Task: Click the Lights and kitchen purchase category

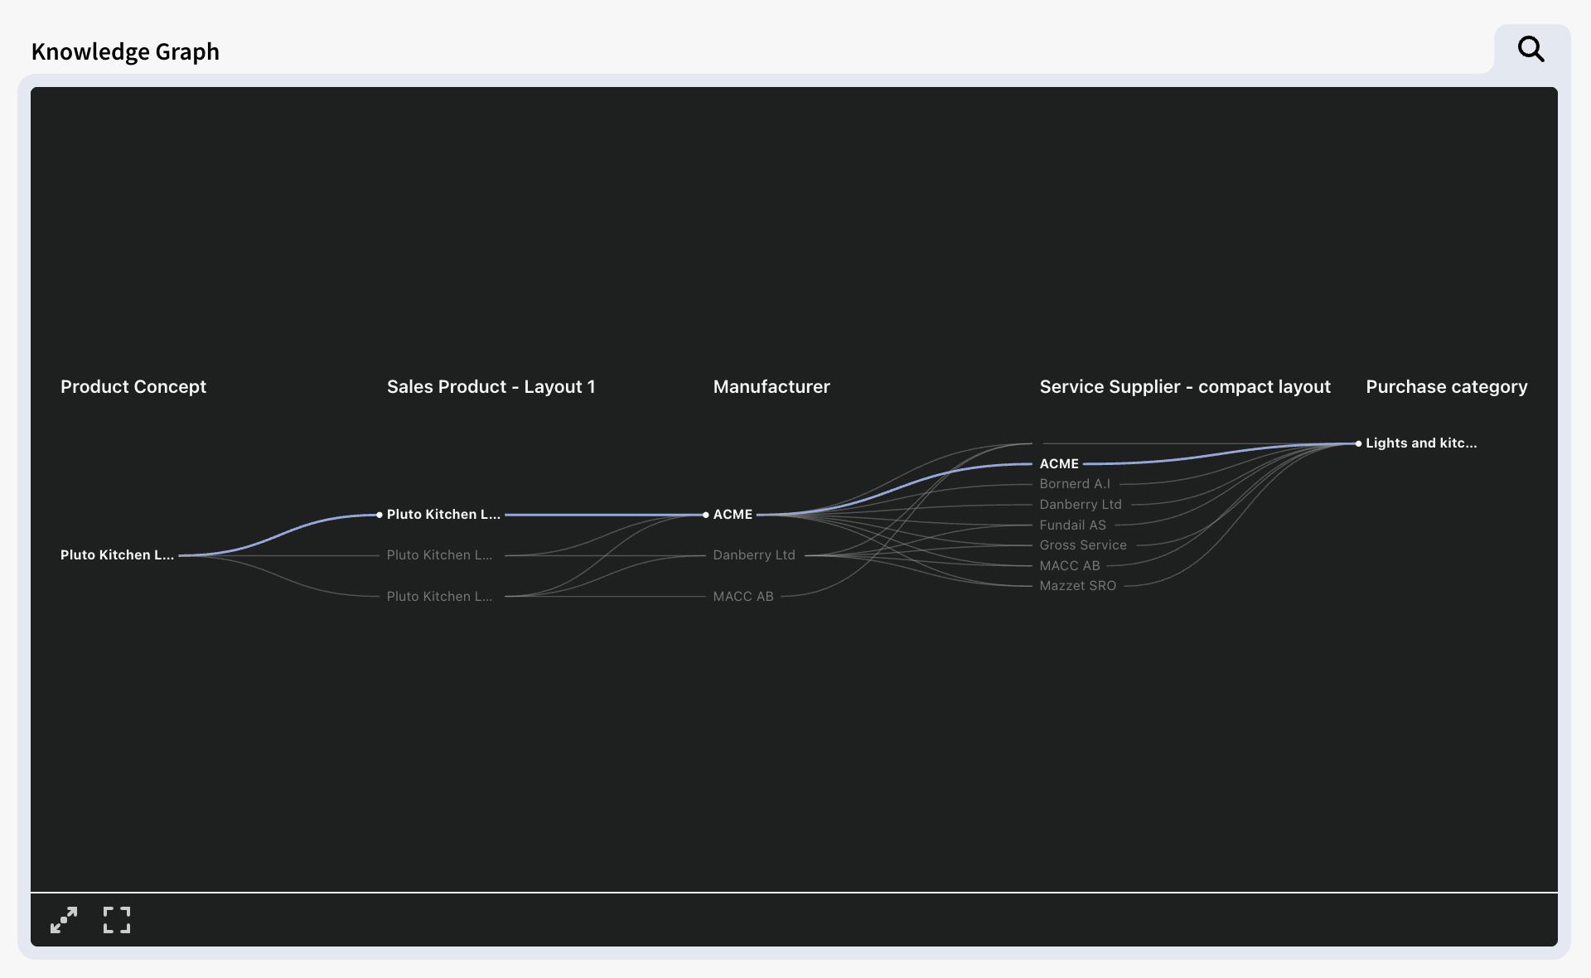Action: (1420, 443)
